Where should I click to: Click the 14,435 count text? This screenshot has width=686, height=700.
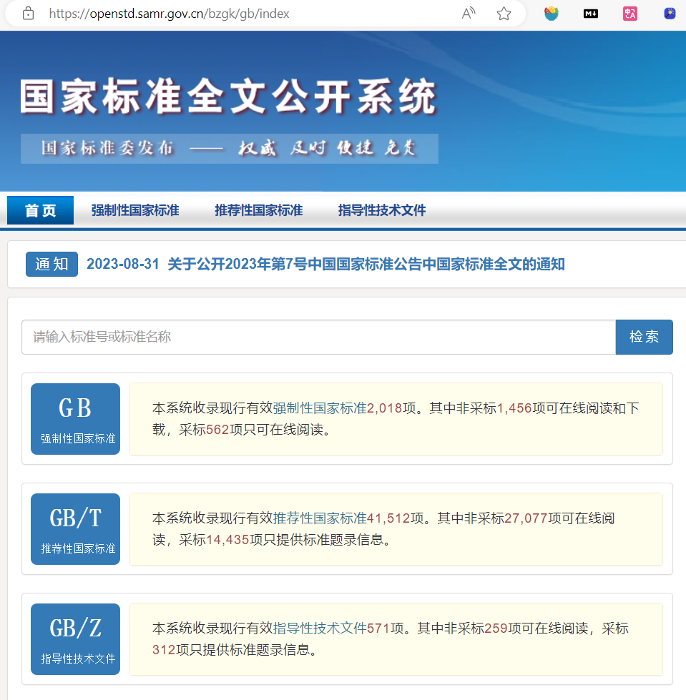click(227, 540)
